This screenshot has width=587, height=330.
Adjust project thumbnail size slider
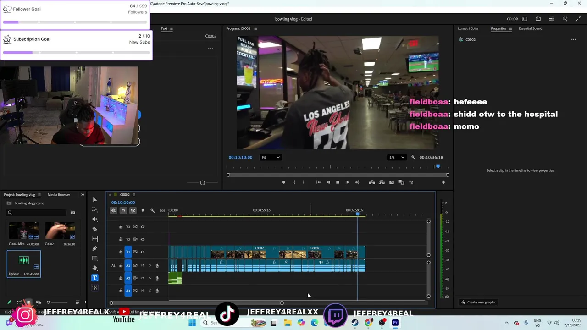[x=48, y=302]
